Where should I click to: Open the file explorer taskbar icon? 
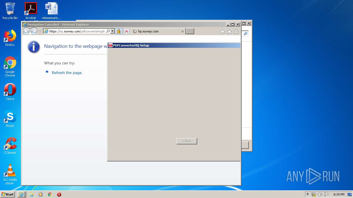[31, 194]
